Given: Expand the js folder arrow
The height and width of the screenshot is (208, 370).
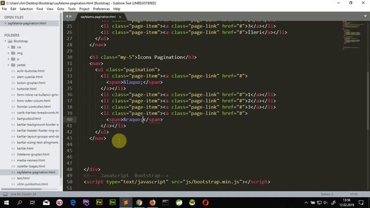Looking at the screenshot, I should [x=9, y=59].
